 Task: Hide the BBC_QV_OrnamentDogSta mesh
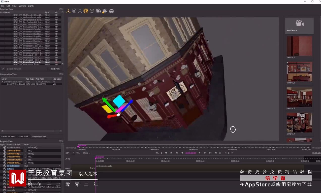[56, 36]
